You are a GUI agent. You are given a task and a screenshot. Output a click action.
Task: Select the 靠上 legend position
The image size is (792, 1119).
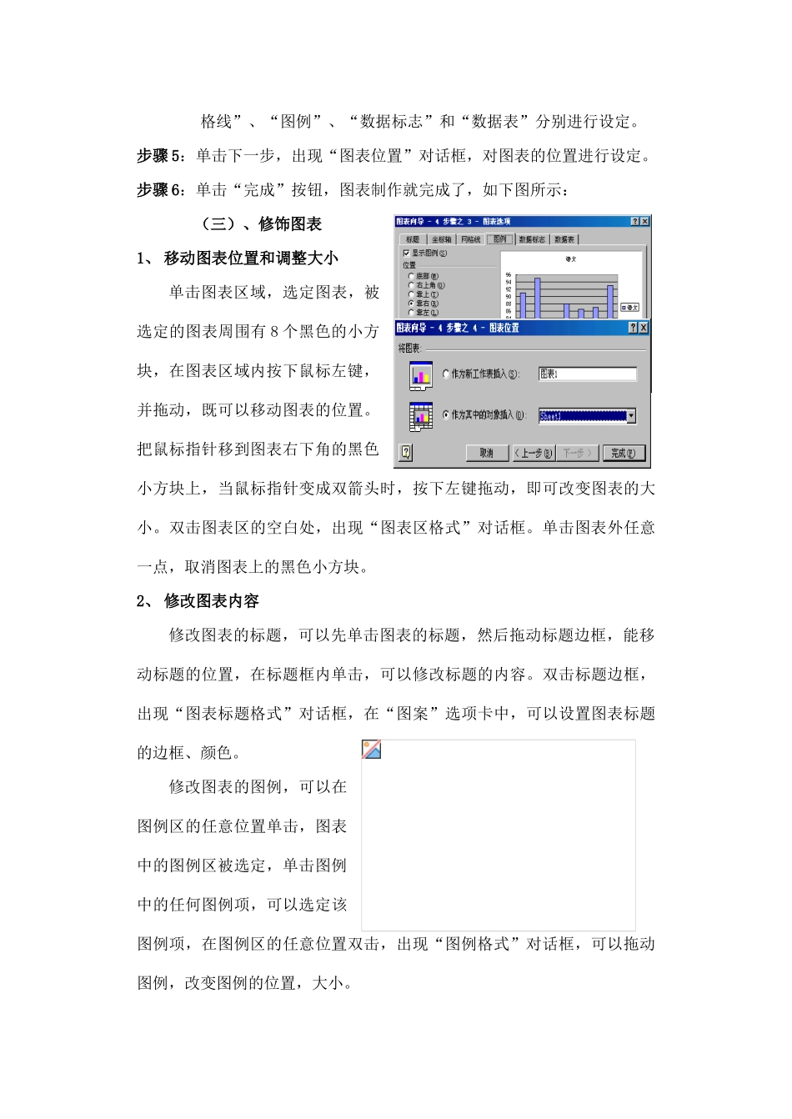tap(411, 294)
